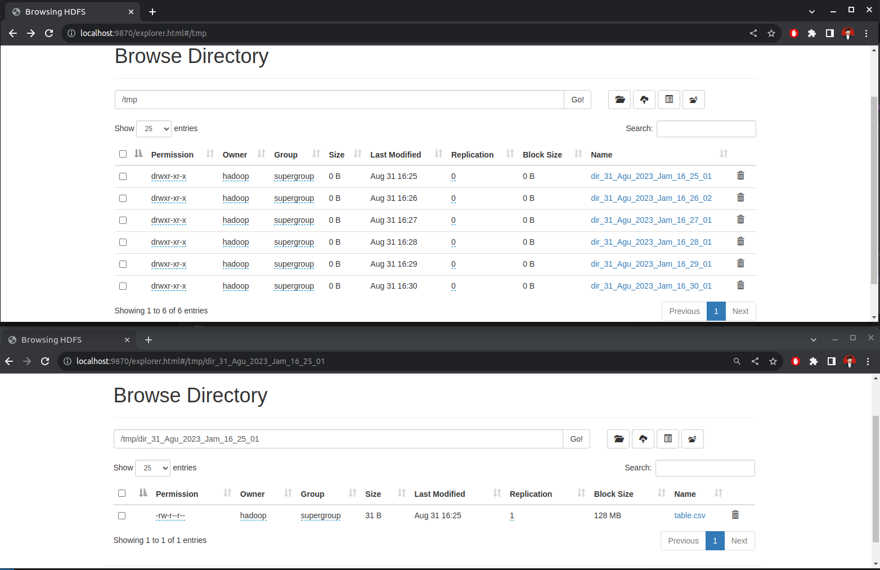Image resolution: width=880 pixels, height=570 pixels.
Task: Tick the checkbox for dir_31_Agu_2023_Jam_16_26_02
Action: 123,198
